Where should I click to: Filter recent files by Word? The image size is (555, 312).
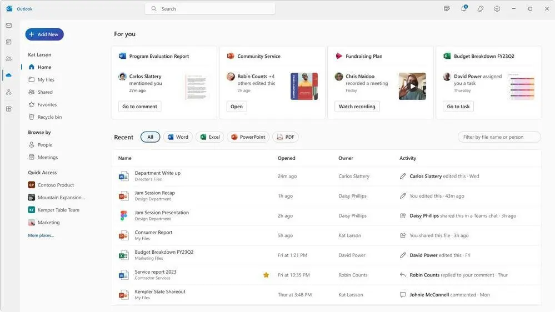pyautogui.click(x=178, y=137)
